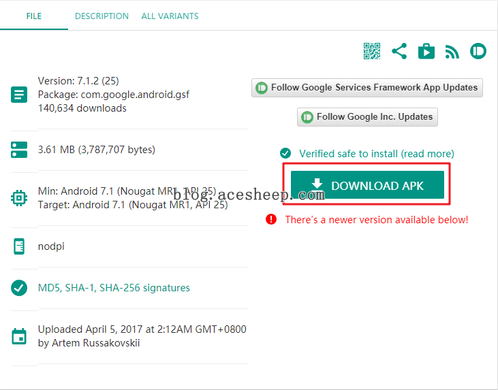Click the 140,634 downloads text
Image resolution: width=498 pixels, height=390 pixels.
82,108
